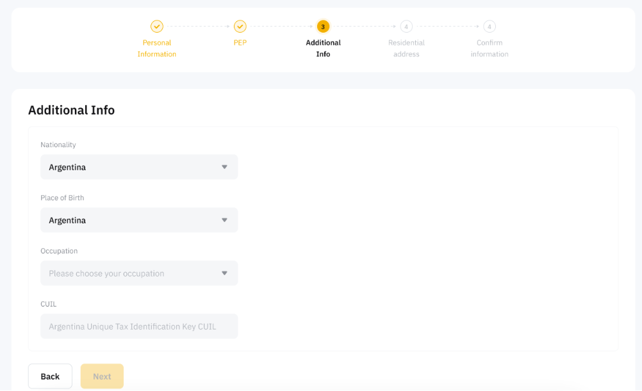
Task: Click the Residential address step circle
Action: (406, 26)
